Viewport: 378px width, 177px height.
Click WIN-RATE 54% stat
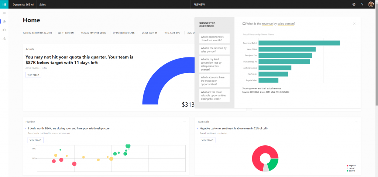tap(172, 33)
